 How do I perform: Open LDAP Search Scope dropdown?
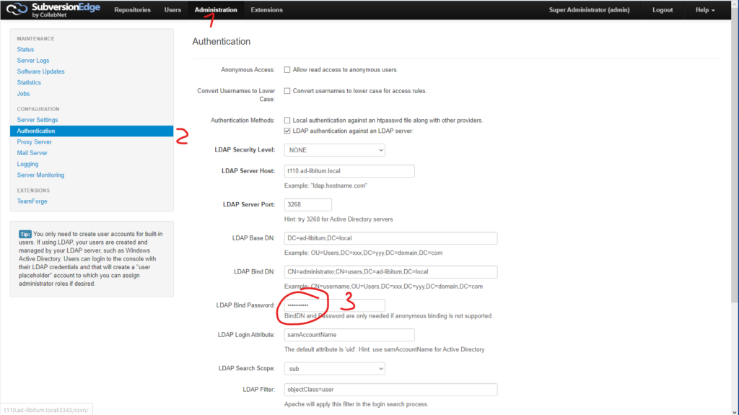coord(334,369)
